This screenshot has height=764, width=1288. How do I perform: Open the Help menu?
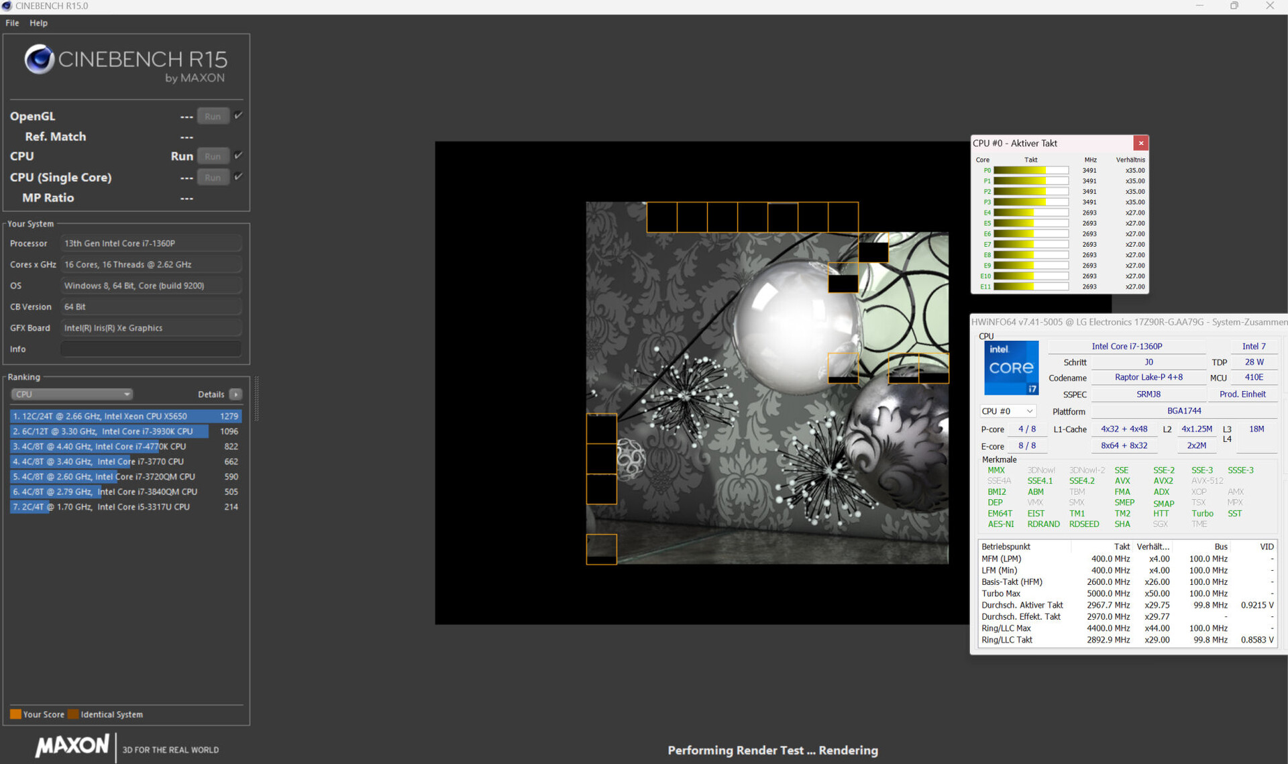pyautogui.click(x=38, y=23)
